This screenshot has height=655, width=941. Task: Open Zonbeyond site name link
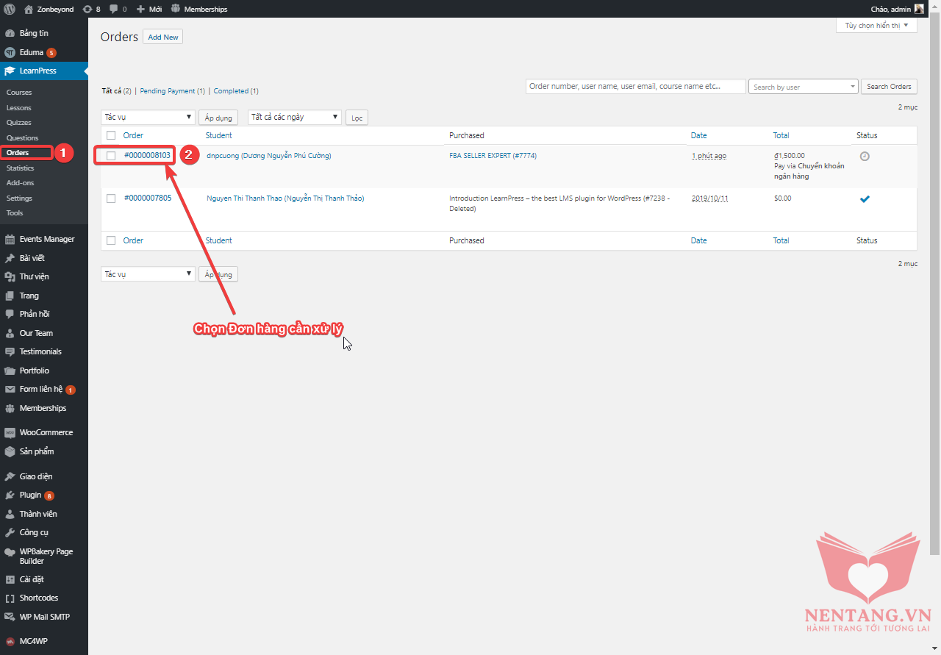click(49, 9)
